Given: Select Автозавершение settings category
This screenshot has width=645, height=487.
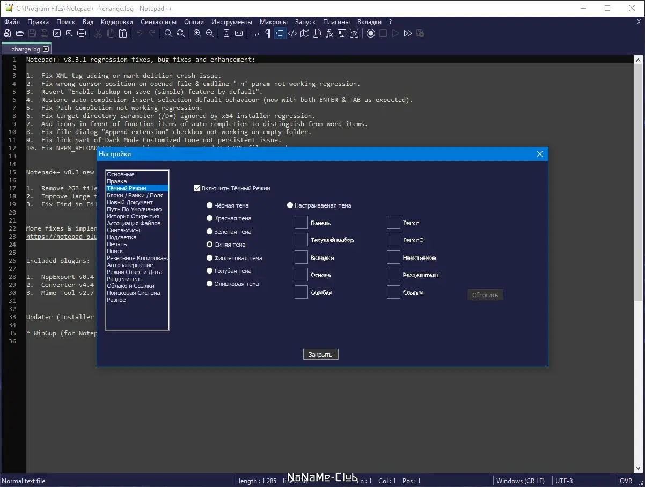Looking at the screenshot, I should [x=137, y=265].
